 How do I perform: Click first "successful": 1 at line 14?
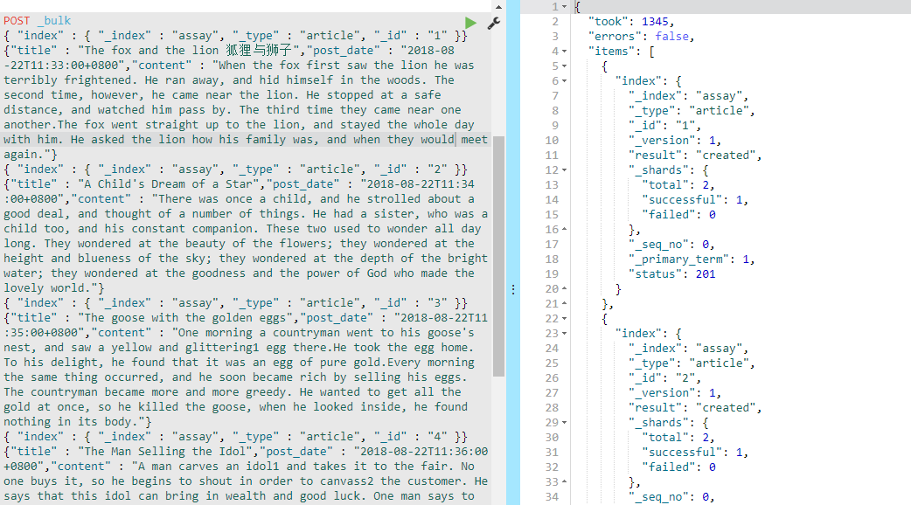point(695,200)
